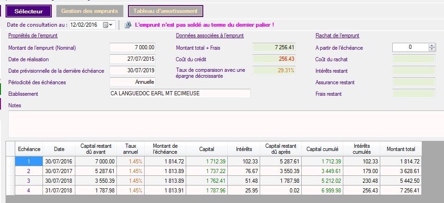The width and height of the screenshot is (444, 203).
Task: Focus the Date prévisionnelle dernière échéance field
Action: 133,70
